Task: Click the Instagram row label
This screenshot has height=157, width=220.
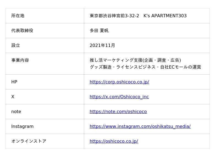Action: coord(23,127)
